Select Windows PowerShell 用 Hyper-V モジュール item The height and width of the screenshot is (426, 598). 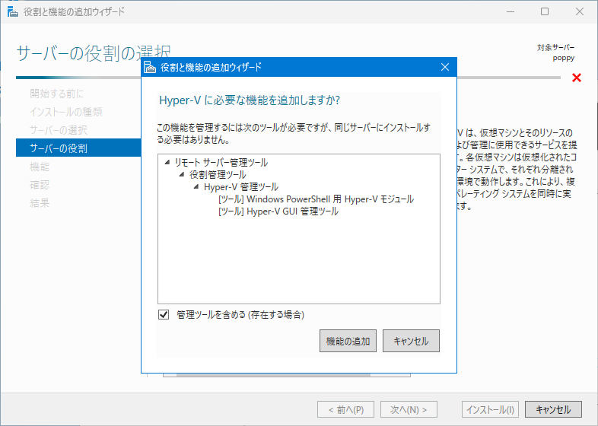[x=316, y=199]
